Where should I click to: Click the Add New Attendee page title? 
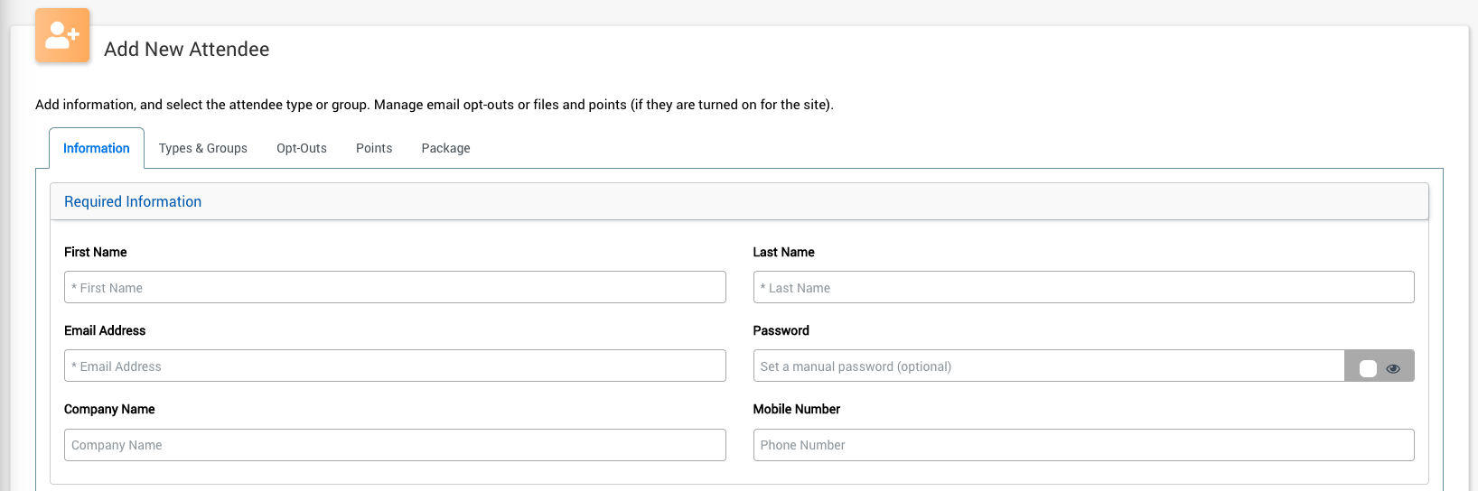pos(187,50)
